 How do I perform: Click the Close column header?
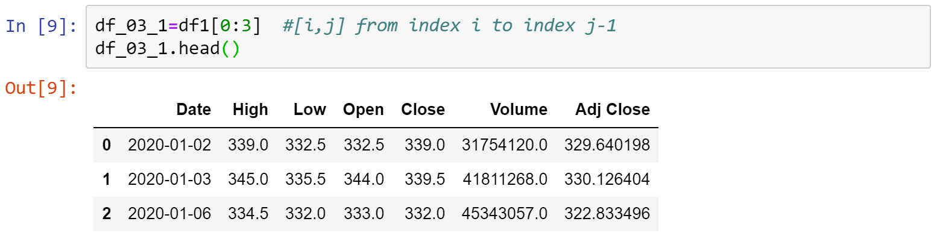423,110
